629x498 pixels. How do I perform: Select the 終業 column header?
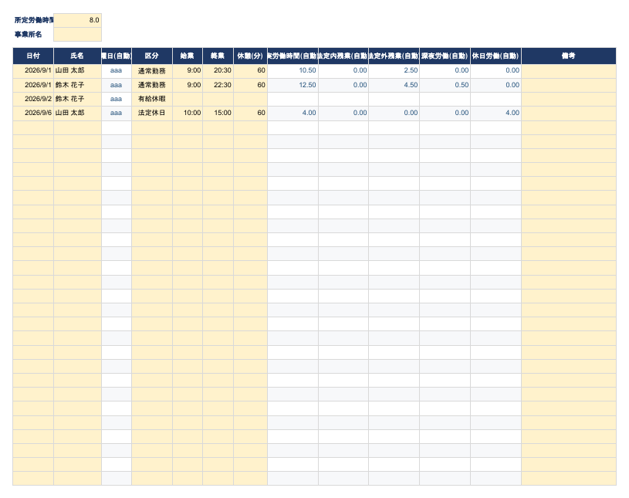[218, 56]
